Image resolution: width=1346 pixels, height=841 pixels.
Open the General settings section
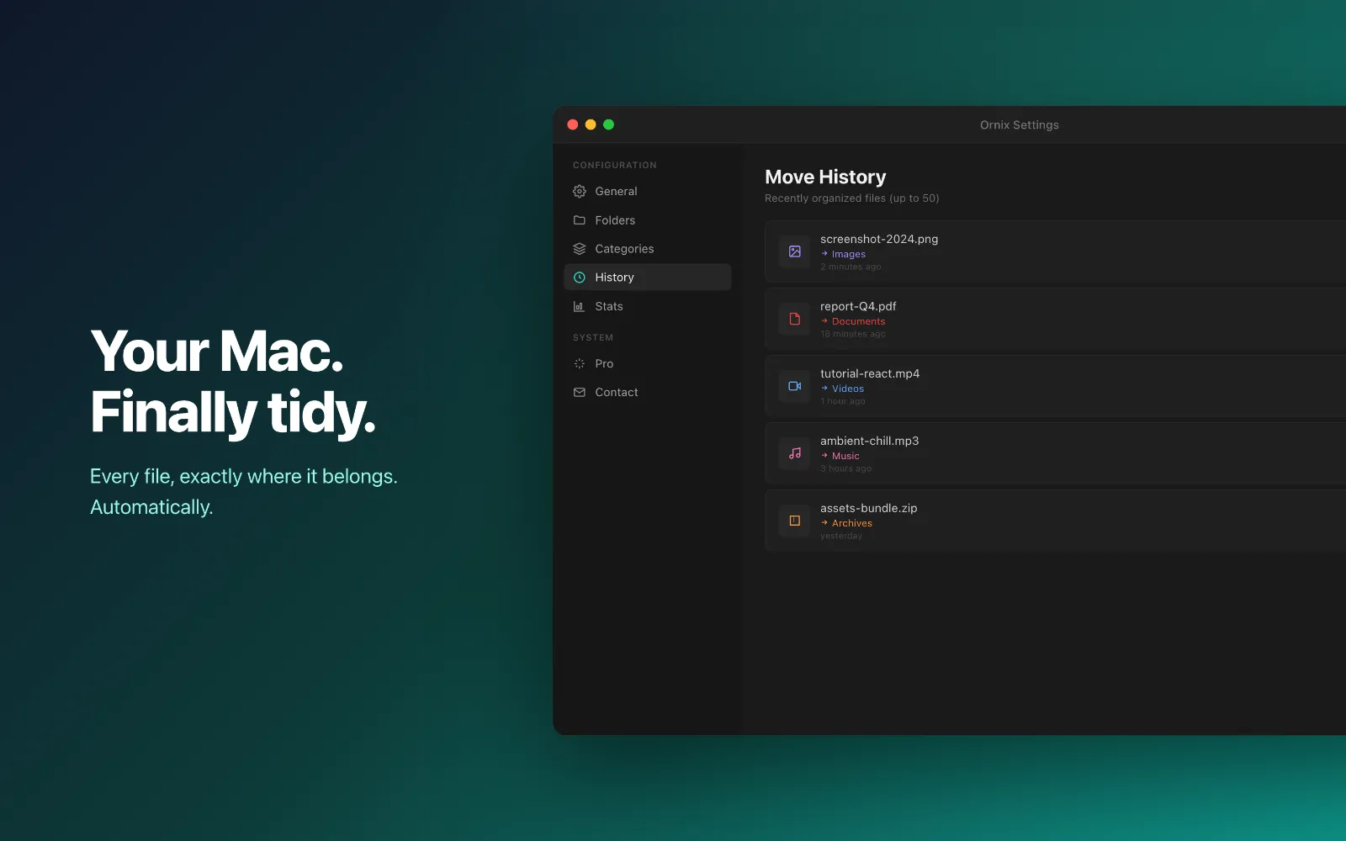648,192
